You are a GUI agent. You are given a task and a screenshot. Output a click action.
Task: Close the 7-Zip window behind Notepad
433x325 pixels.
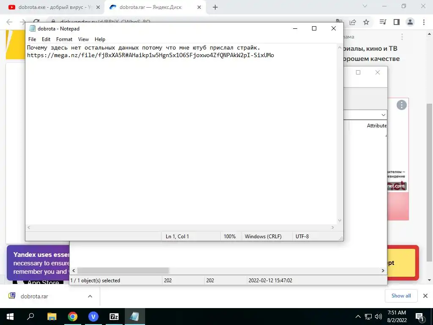coord(378,72)
